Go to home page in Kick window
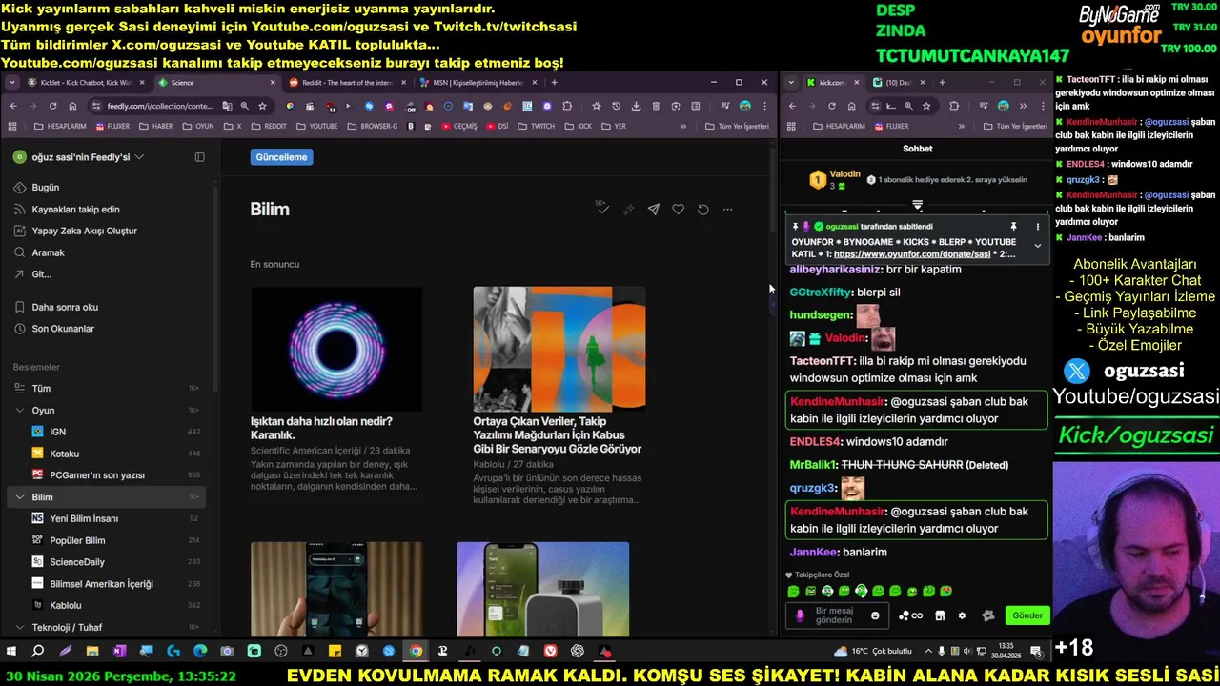This screenshot has width=1220, height=686. (851, 106)
